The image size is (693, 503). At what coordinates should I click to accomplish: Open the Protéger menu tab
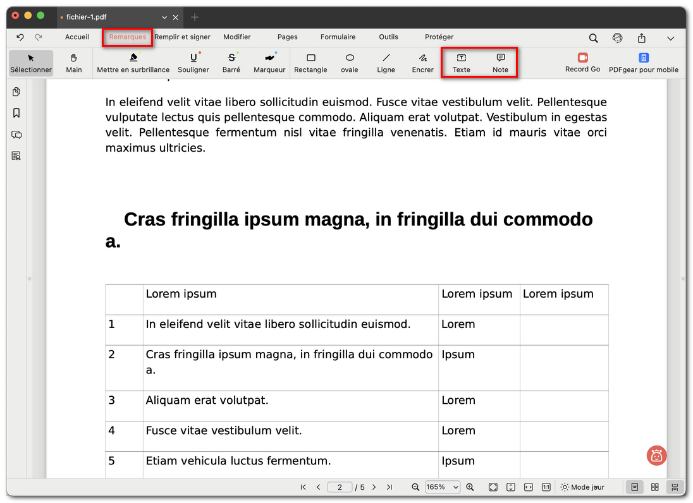(x=439, y=37)
